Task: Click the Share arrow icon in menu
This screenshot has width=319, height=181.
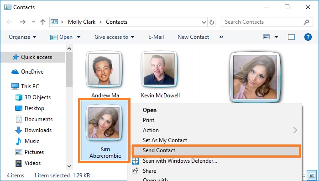Action: coord(135,170)
